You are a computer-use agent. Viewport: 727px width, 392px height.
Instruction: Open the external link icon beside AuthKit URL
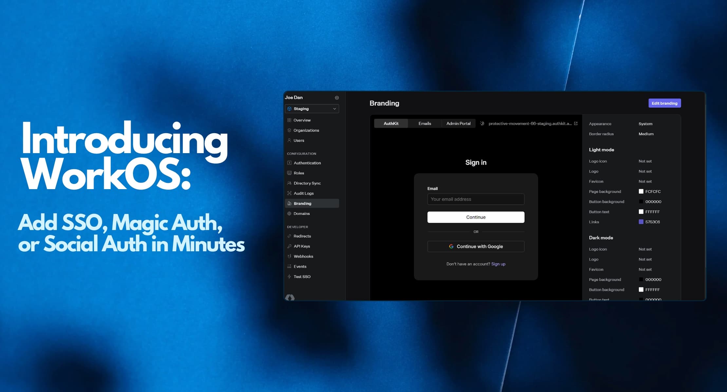(x=576, y=123)
